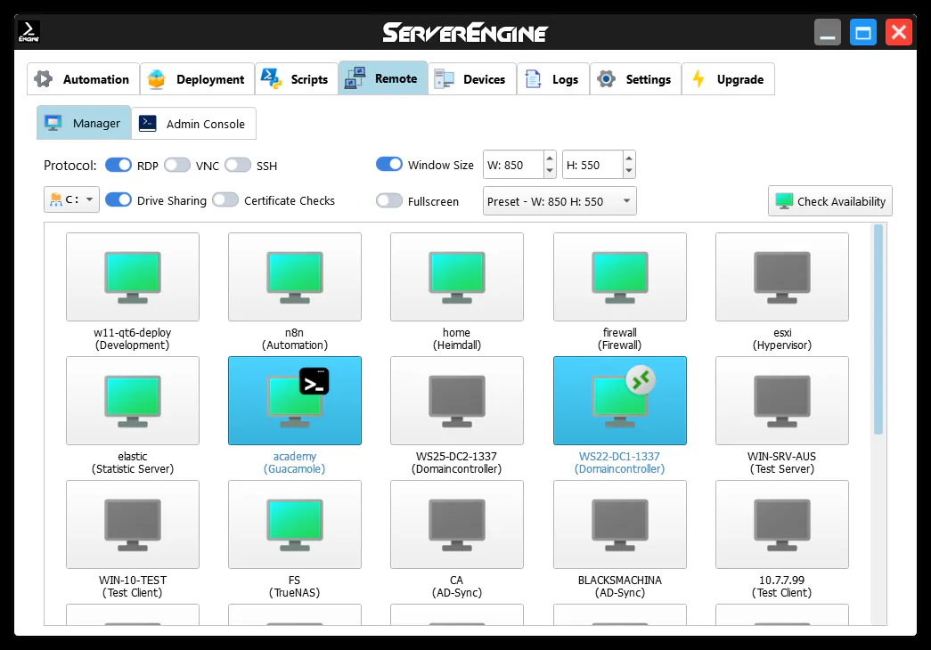
Task: Click the offline esxi Hypervisor icon
Action: [x=781, y=277]
